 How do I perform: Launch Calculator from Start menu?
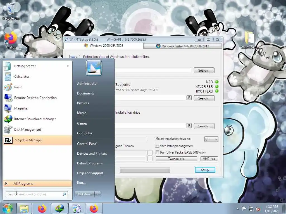point(37,77)
